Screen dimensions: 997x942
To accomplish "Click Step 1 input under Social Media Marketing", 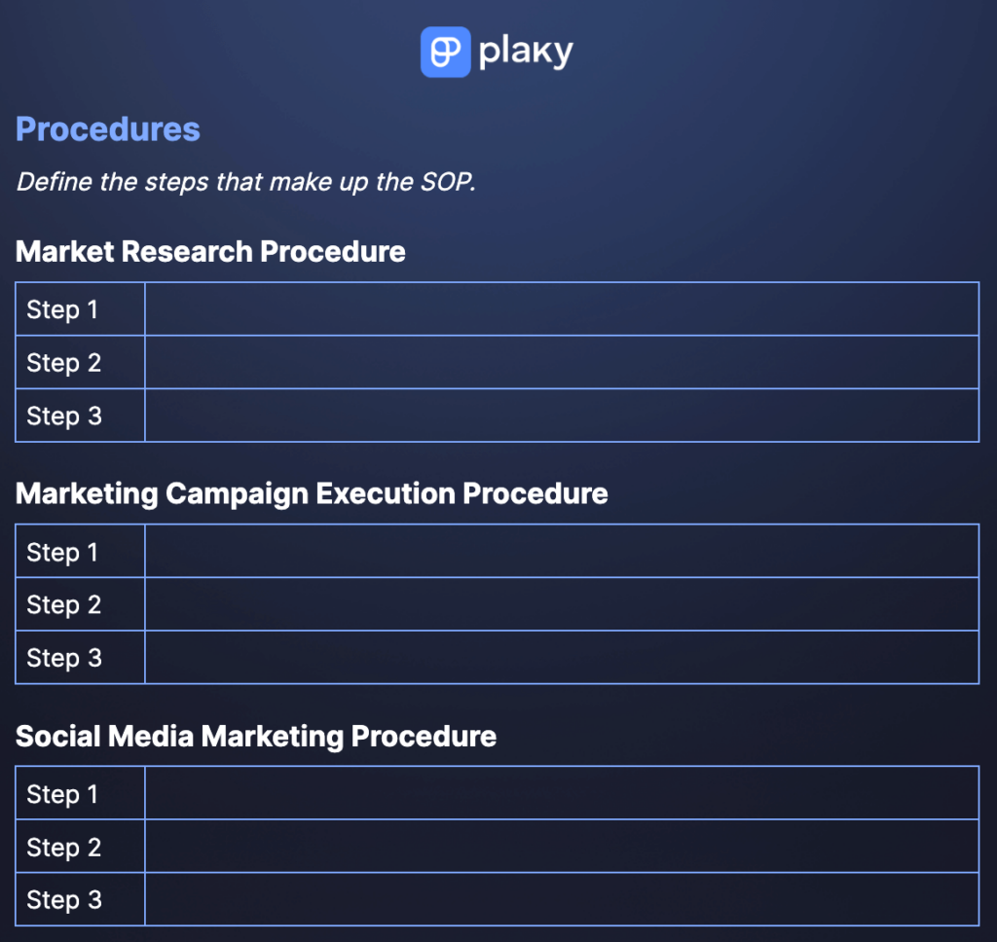I will (x=561, y=794).
